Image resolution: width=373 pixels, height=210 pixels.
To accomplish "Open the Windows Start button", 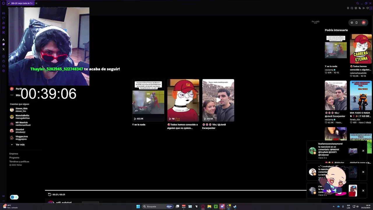I will click(138, 206).
